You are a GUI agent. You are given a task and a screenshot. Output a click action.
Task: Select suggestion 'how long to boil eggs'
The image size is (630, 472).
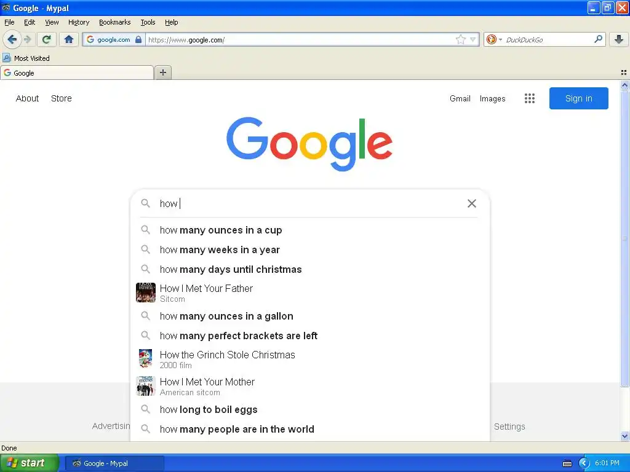coord(209,409)
